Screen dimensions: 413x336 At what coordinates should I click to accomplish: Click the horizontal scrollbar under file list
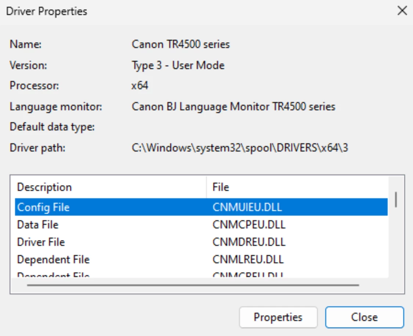[193, 285]
